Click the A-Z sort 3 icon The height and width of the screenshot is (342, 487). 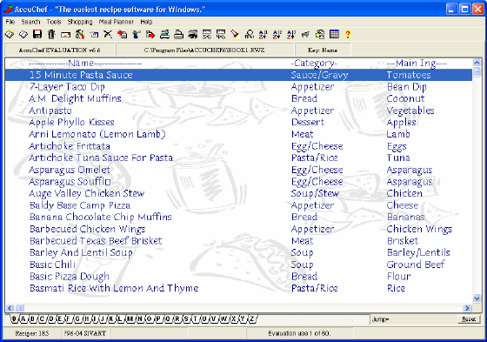click(291, 34)
